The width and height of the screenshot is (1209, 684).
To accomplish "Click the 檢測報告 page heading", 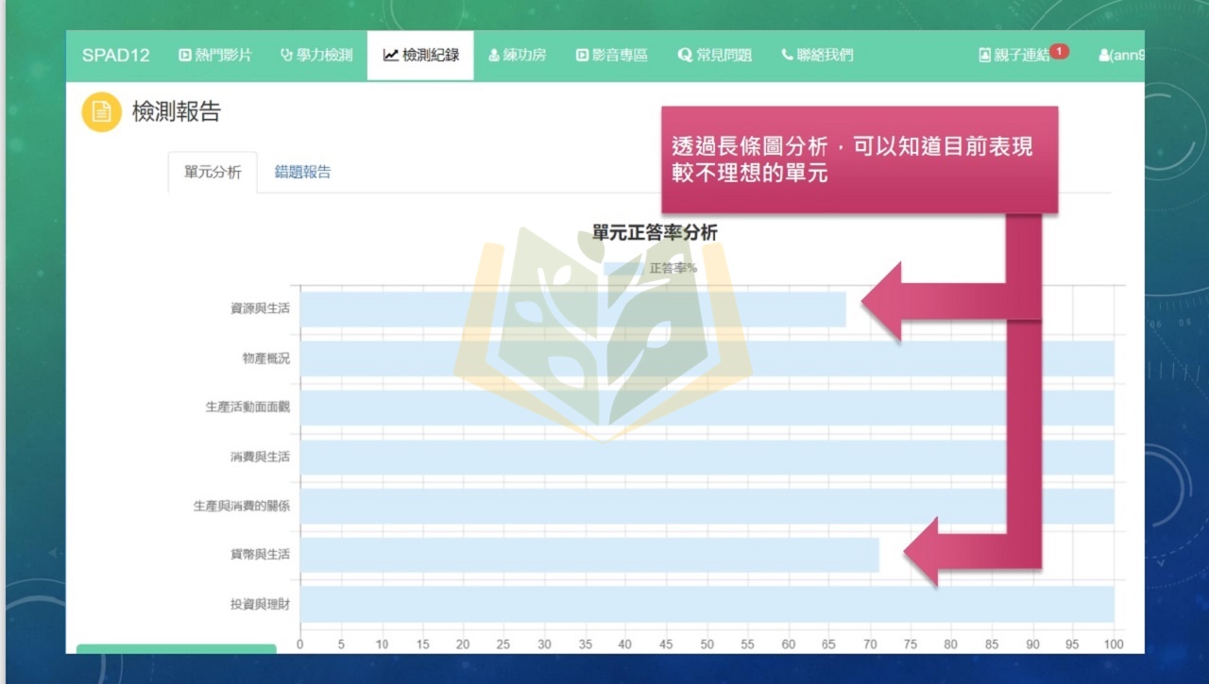I will pos(177,112).
